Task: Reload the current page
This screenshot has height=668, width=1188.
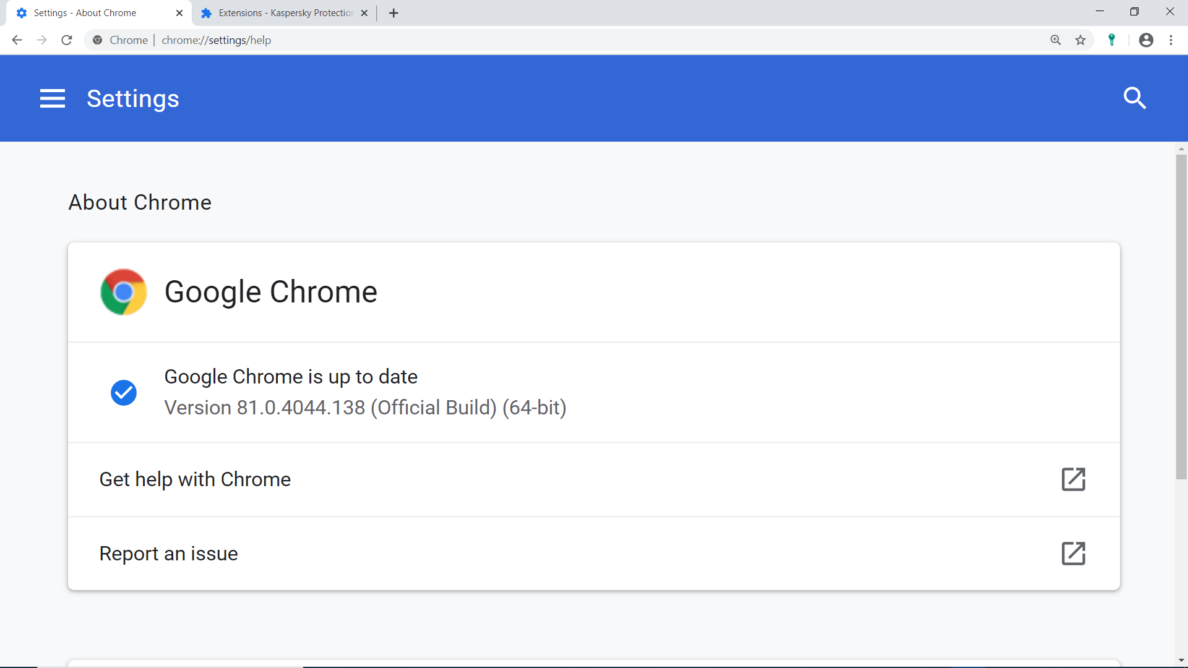Action: 67,40
